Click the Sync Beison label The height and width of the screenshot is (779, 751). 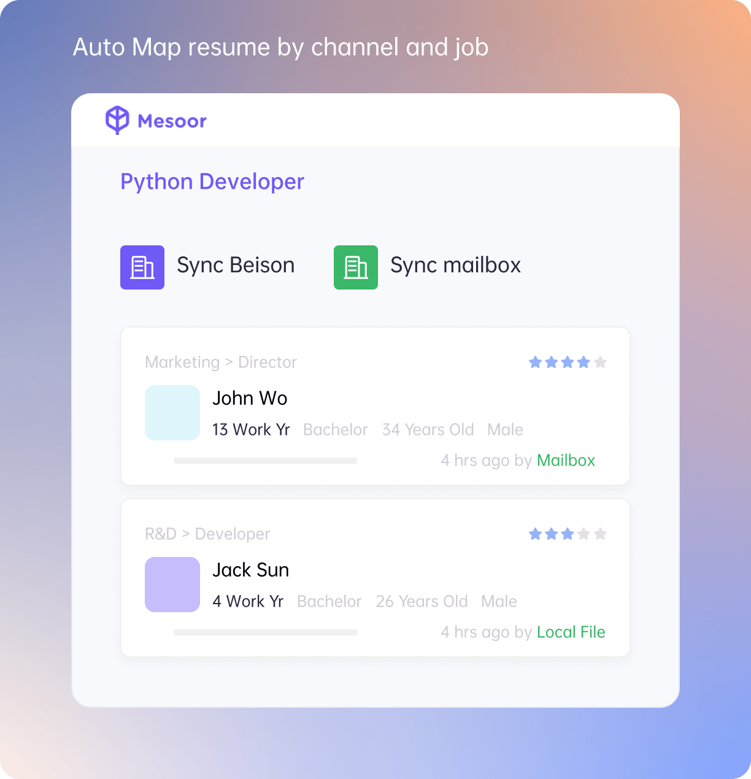coord(236,266)
